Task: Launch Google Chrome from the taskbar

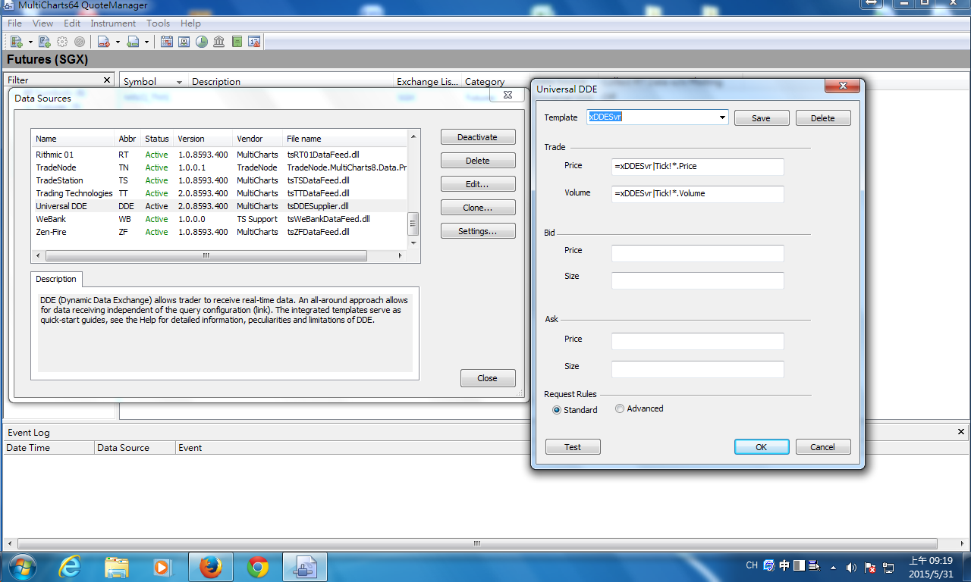Action: [258, 567]
